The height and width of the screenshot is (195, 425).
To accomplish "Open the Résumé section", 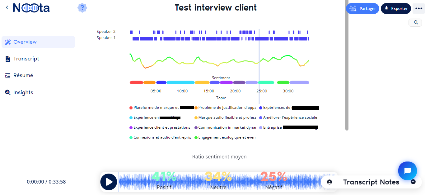I will [23, 75].
